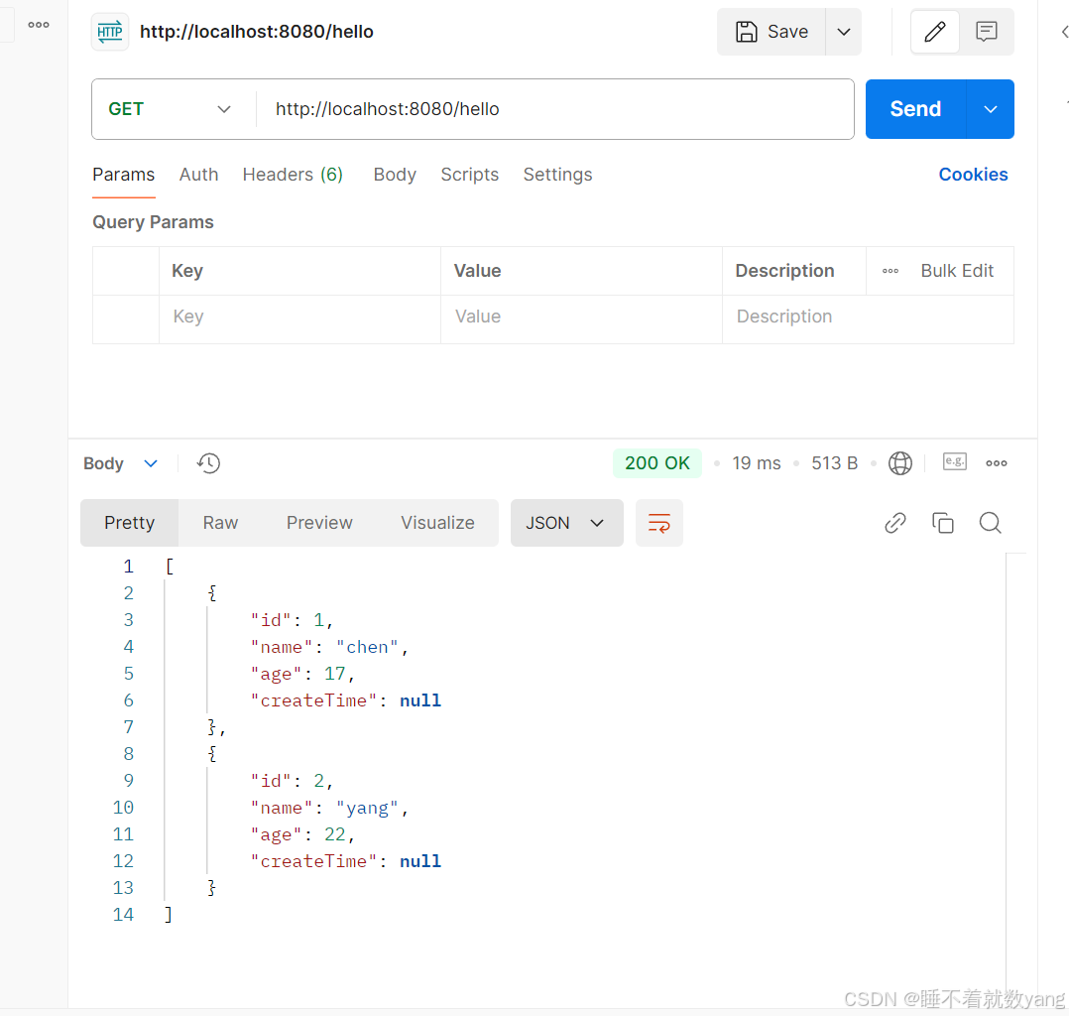Expand the Send button dropdown arrow
1069x1016 pixels.
(x=989, y=108)
